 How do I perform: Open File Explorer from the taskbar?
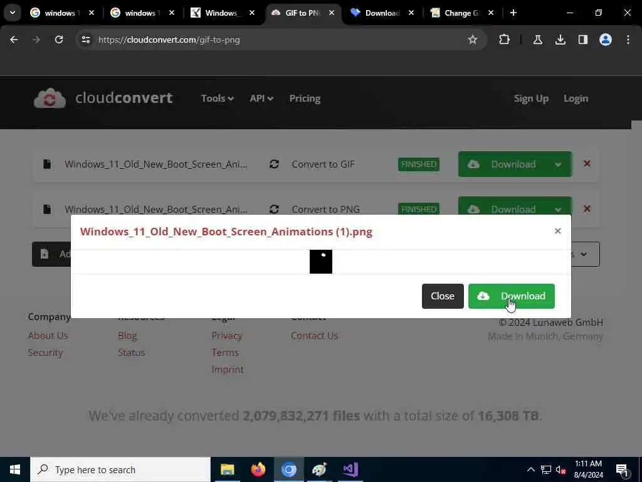227,469
